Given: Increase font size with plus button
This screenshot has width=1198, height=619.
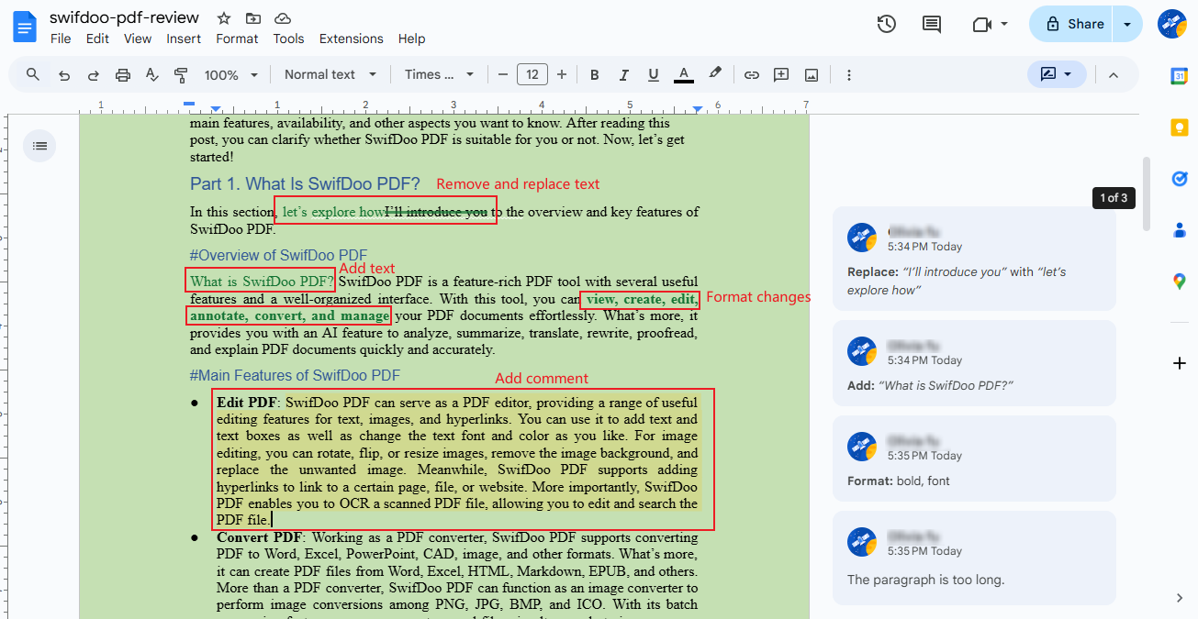Looking at the screenshot, I should (x=562, y=74).
